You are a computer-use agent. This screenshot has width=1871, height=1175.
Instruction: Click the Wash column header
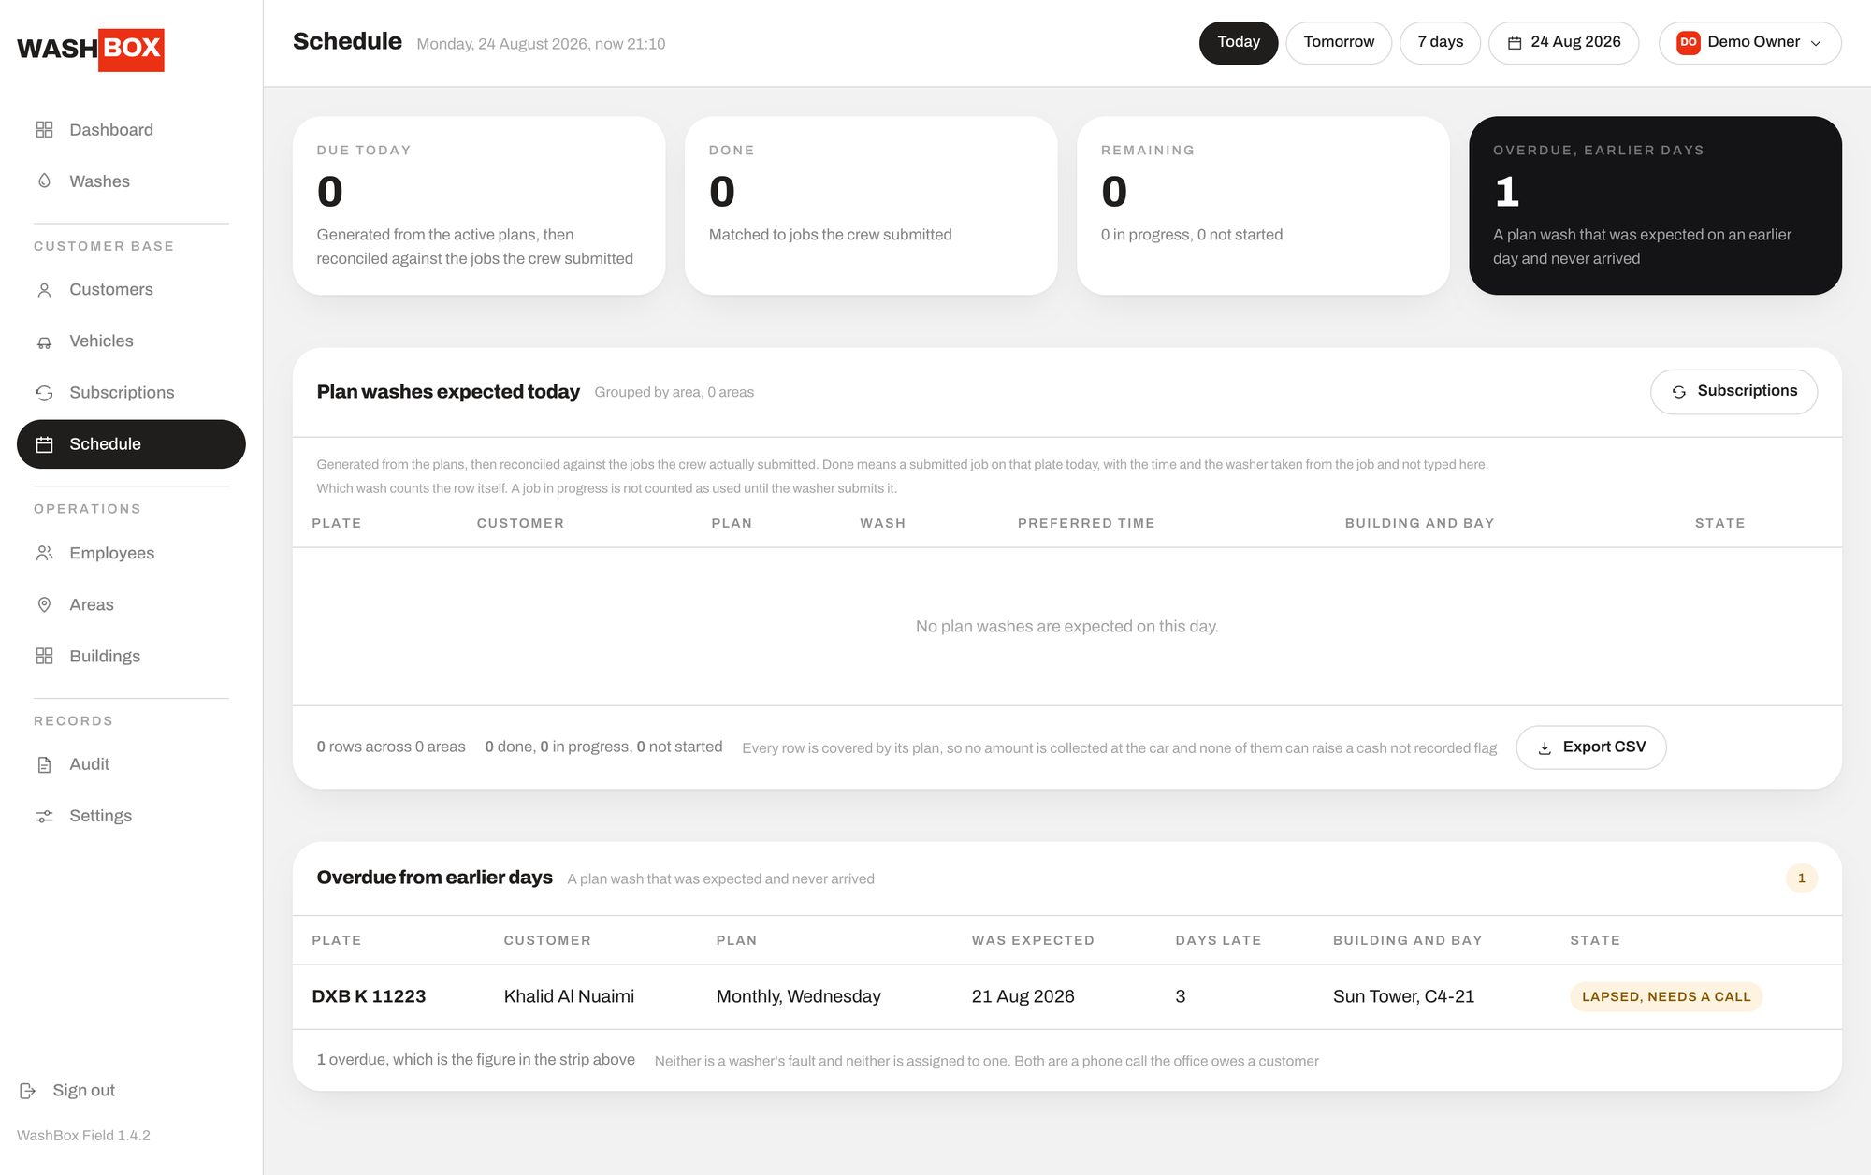[882, 524]
